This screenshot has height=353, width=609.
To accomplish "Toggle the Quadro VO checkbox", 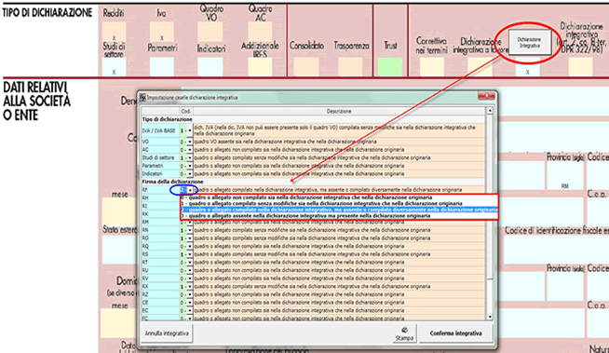I will (210, 32).
